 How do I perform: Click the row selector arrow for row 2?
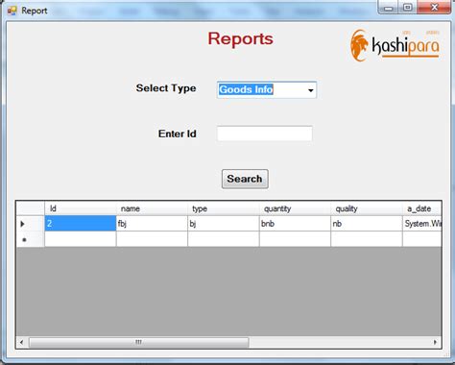tap(31, 224)
